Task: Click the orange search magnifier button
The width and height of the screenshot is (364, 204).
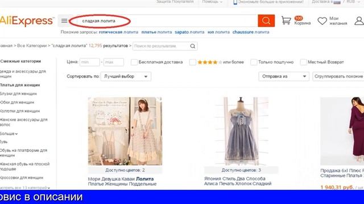Action: pos(266,21)
